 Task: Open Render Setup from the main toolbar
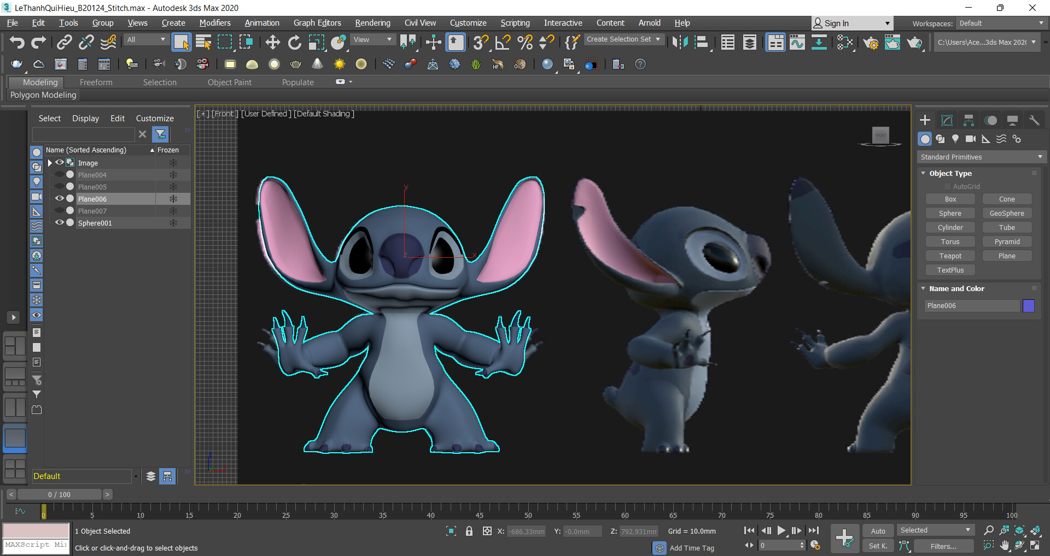pos(870,42)
